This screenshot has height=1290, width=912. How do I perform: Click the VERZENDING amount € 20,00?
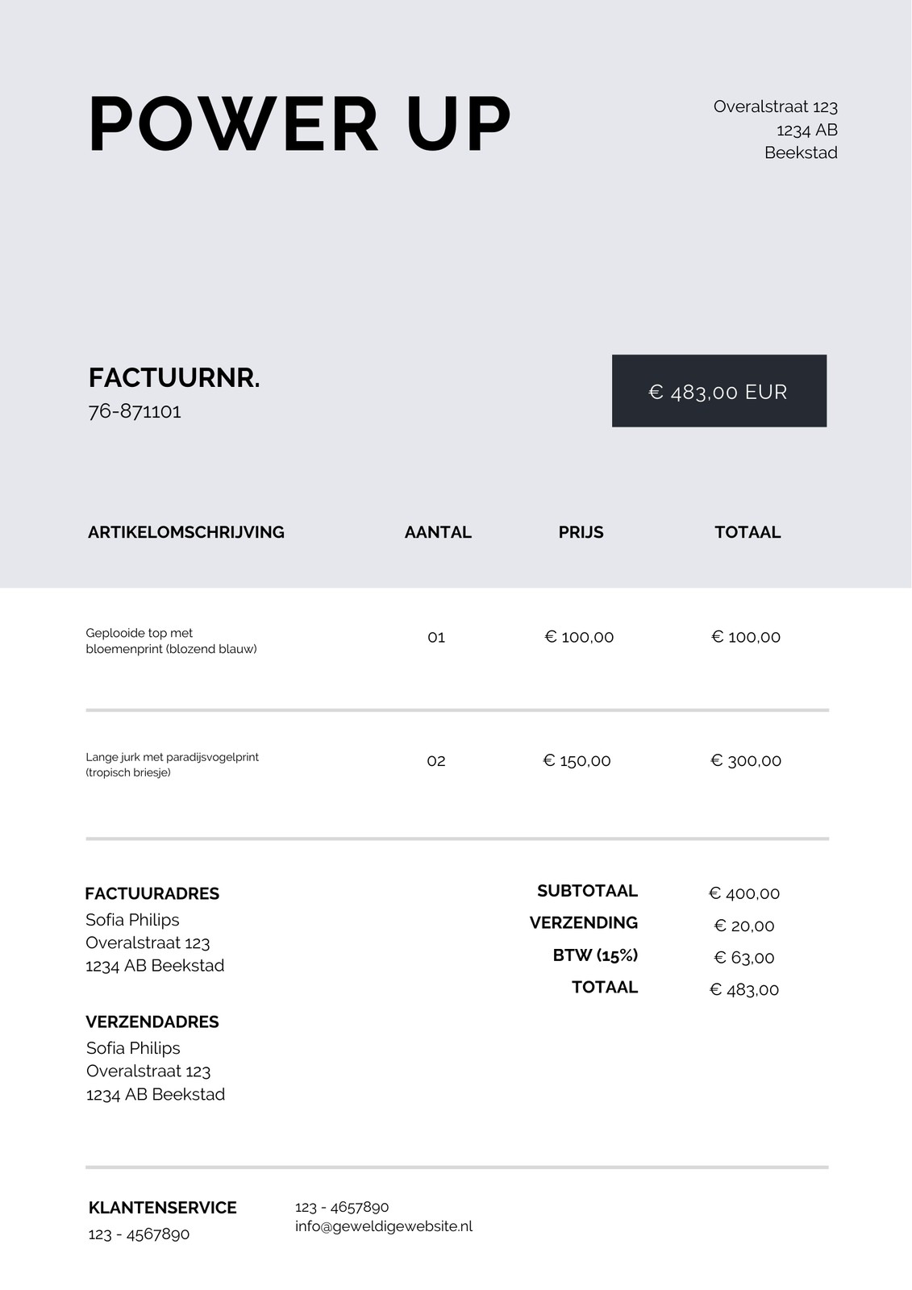click(744, 926)
